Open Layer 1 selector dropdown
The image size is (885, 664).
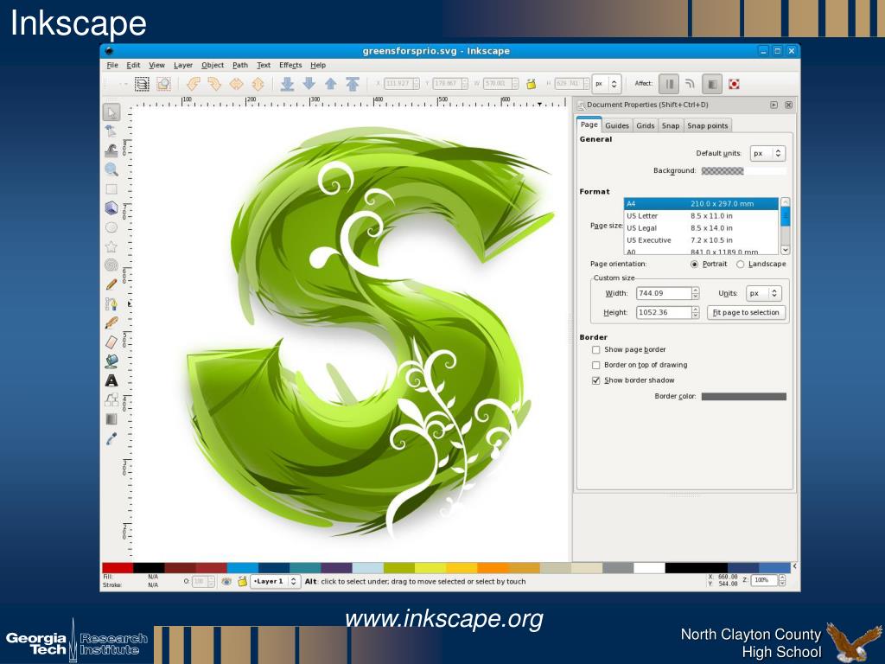pyautogui.click(x=275, y=581)
